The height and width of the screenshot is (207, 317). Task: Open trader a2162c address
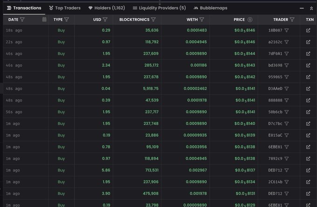pyautogui.click(x=275, y=42)
